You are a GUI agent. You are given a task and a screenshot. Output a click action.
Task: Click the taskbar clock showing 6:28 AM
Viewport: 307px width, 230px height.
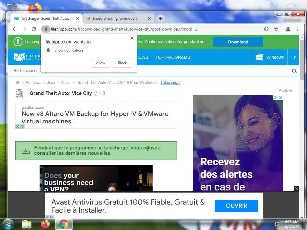(291, 224)
